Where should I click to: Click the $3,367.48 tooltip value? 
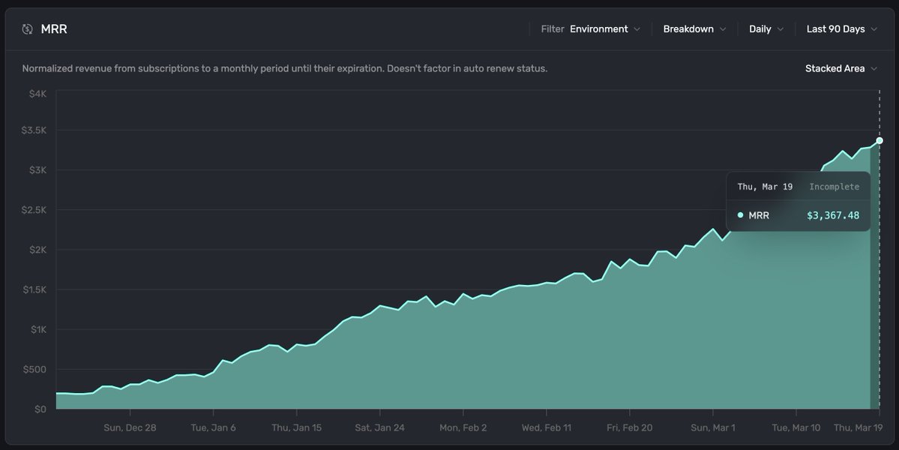click(832, 215)
